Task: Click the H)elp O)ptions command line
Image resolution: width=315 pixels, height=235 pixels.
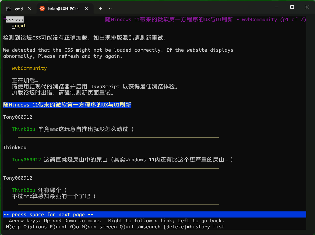Action: pos(115,227)
